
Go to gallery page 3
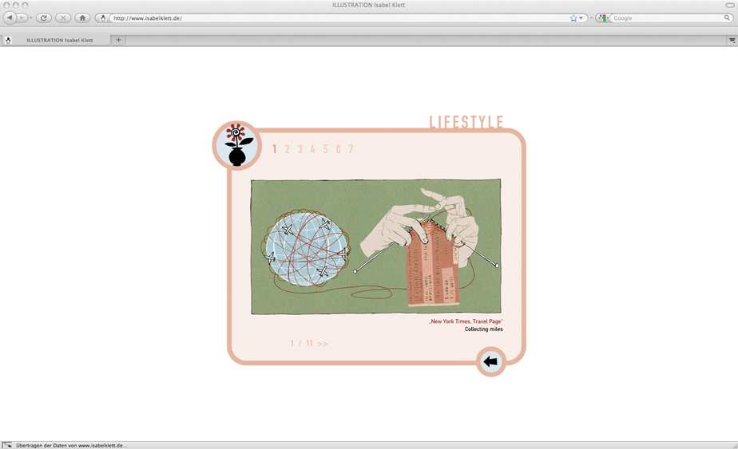(x=300, y=149)
